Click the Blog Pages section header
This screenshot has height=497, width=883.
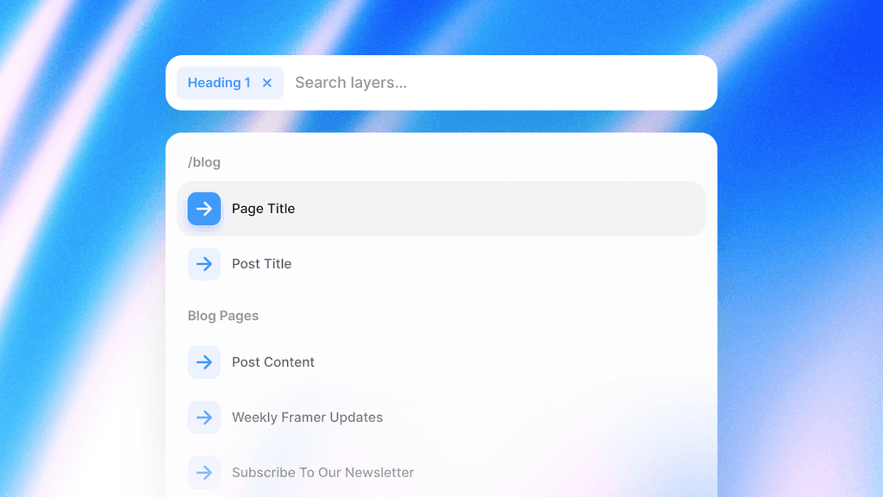pyautogui.click(x=223, y=316)
